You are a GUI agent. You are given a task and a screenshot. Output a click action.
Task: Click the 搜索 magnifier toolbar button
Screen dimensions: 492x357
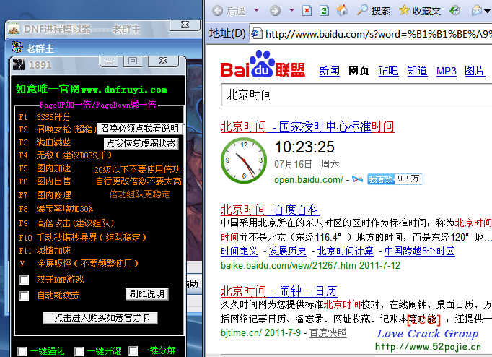(374, 11)
